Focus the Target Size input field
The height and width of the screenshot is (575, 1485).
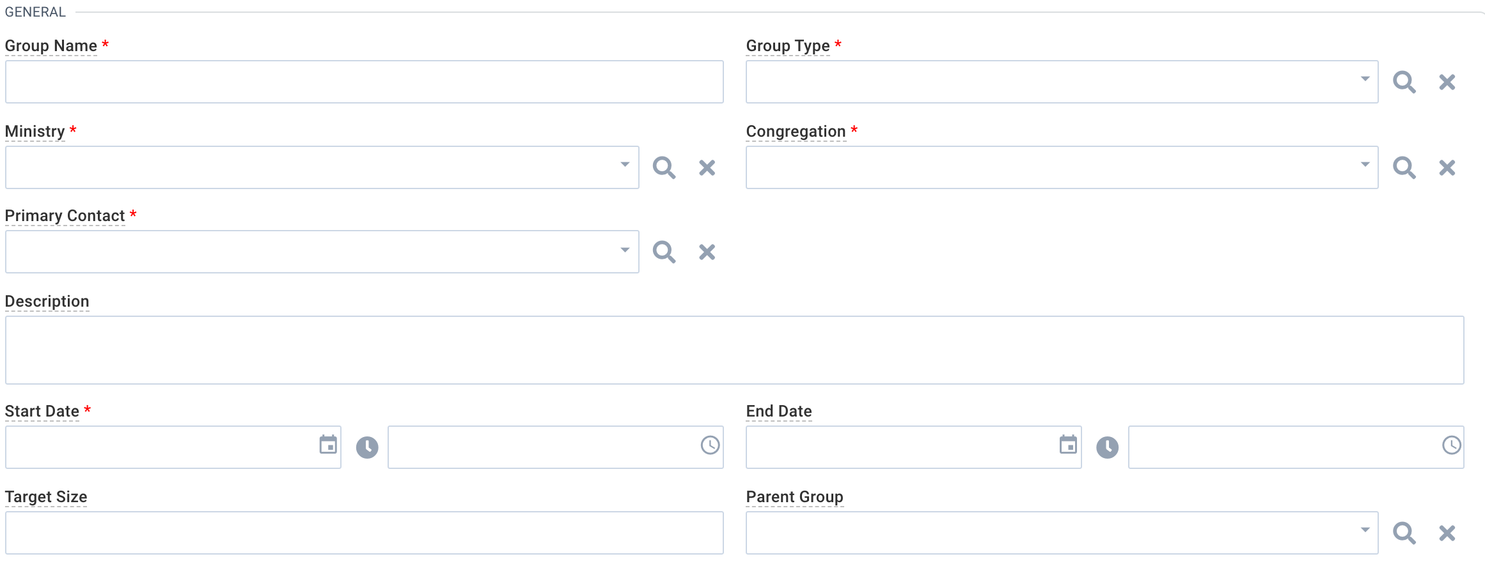365,533
